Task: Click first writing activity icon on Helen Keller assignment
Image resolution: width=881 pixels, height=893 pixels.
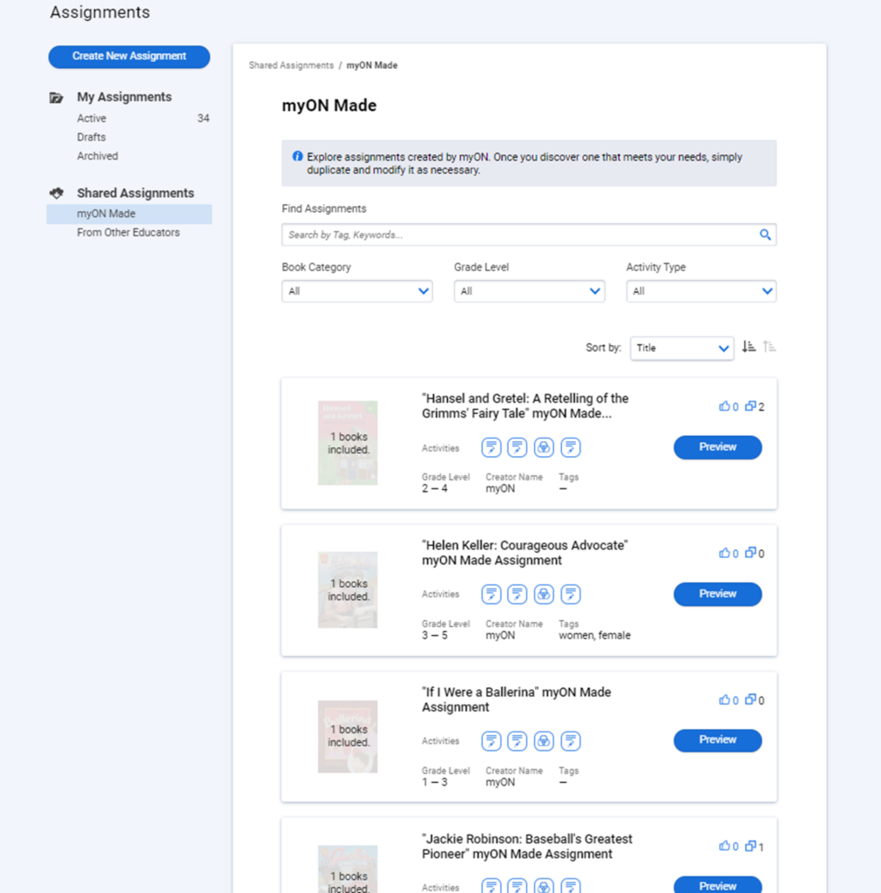Action: point(491,595)
